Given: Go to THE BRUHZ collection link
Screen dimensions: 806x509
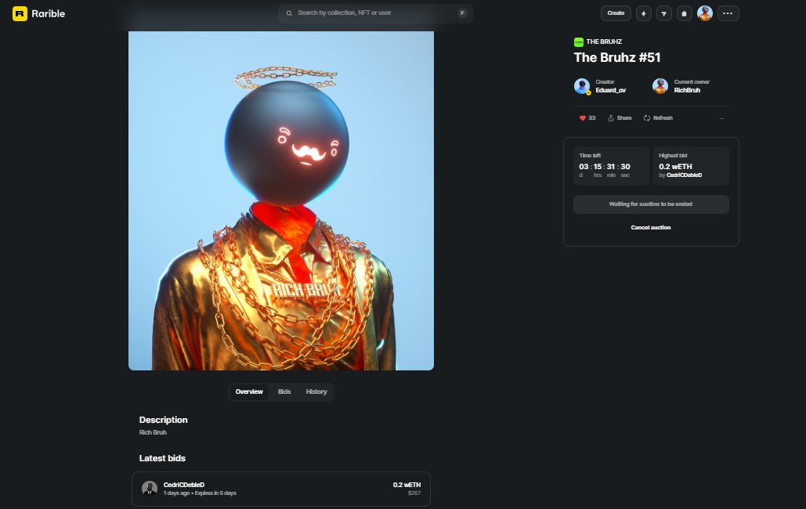Looking at the screenshot, I should (604, 42).
